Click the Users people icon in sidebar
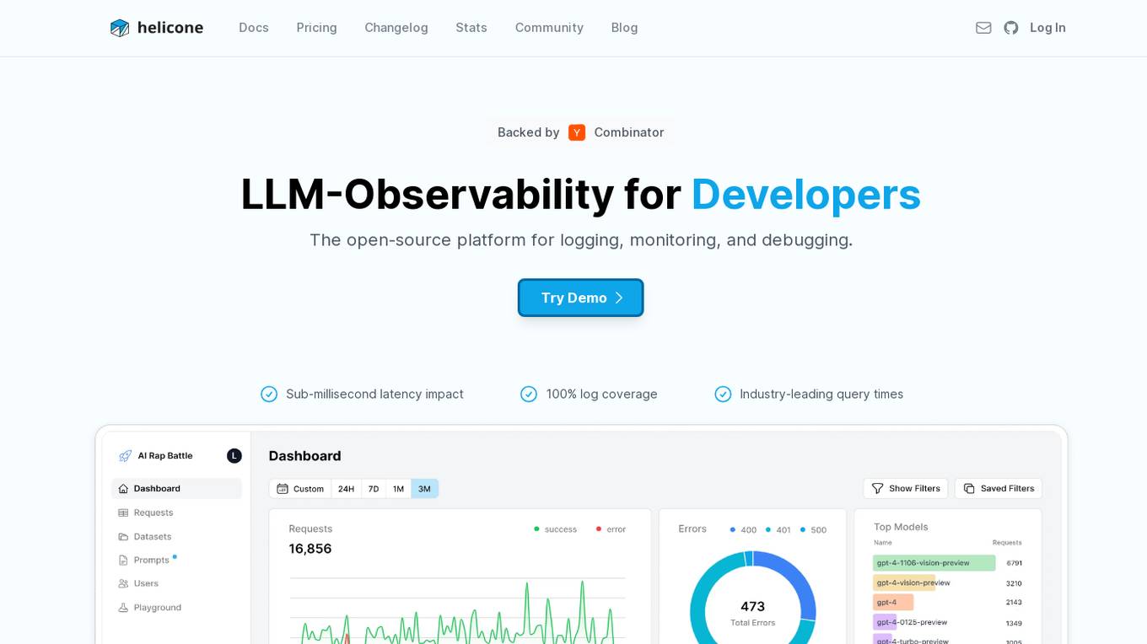 point(123,583)
